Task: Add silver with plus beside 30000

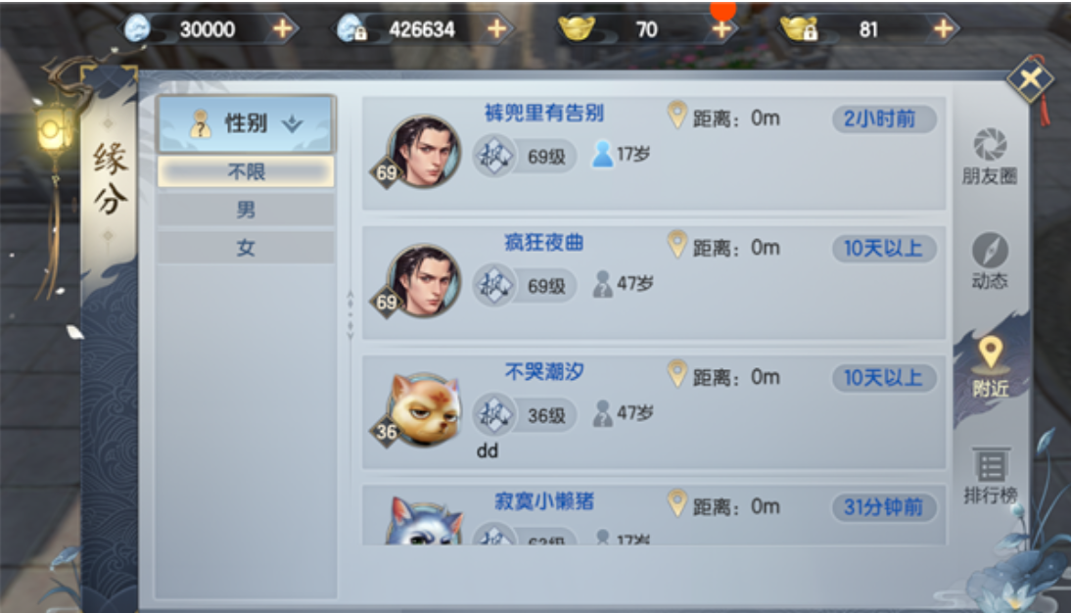Action: [282, 28]
